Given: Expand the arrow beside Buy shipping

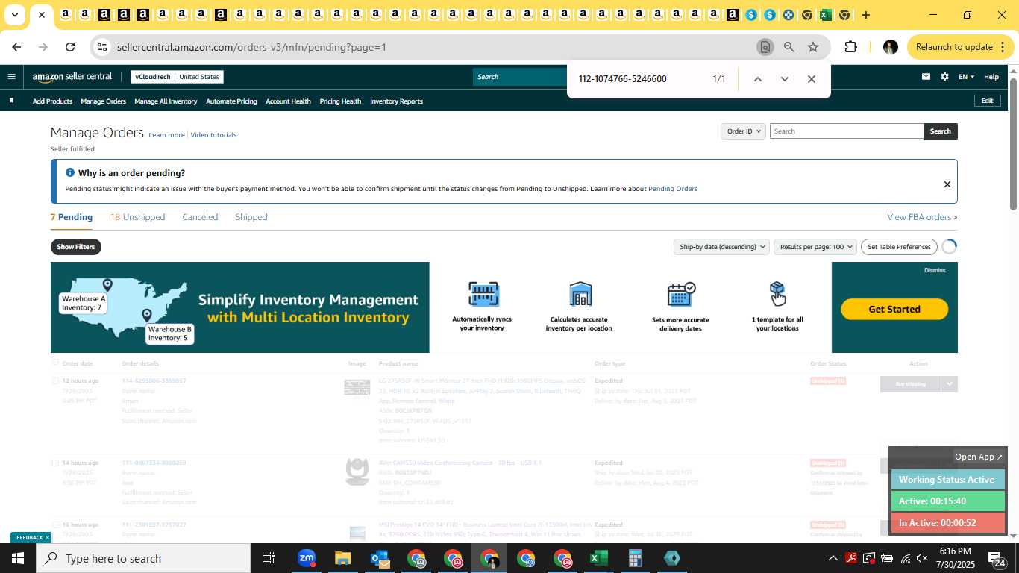Looking at the screenshot, I should coord(949,383).
